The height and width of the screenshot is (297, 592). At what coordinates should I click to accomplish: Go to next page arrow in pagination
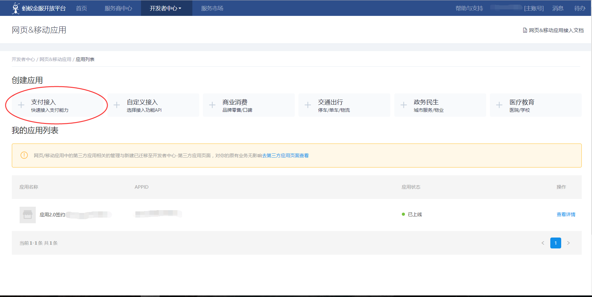pos(568,243)
